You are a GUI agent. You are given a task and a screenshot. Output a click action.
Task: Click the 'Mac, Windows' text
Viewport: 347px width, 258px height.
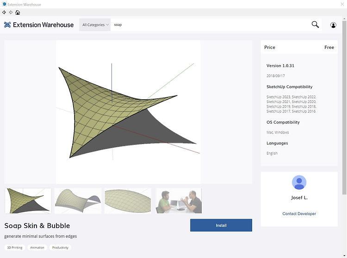[x=278, y=132]
